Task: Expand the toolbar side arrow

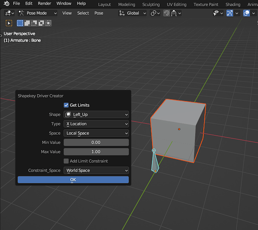Action: [x=1, y=35]
